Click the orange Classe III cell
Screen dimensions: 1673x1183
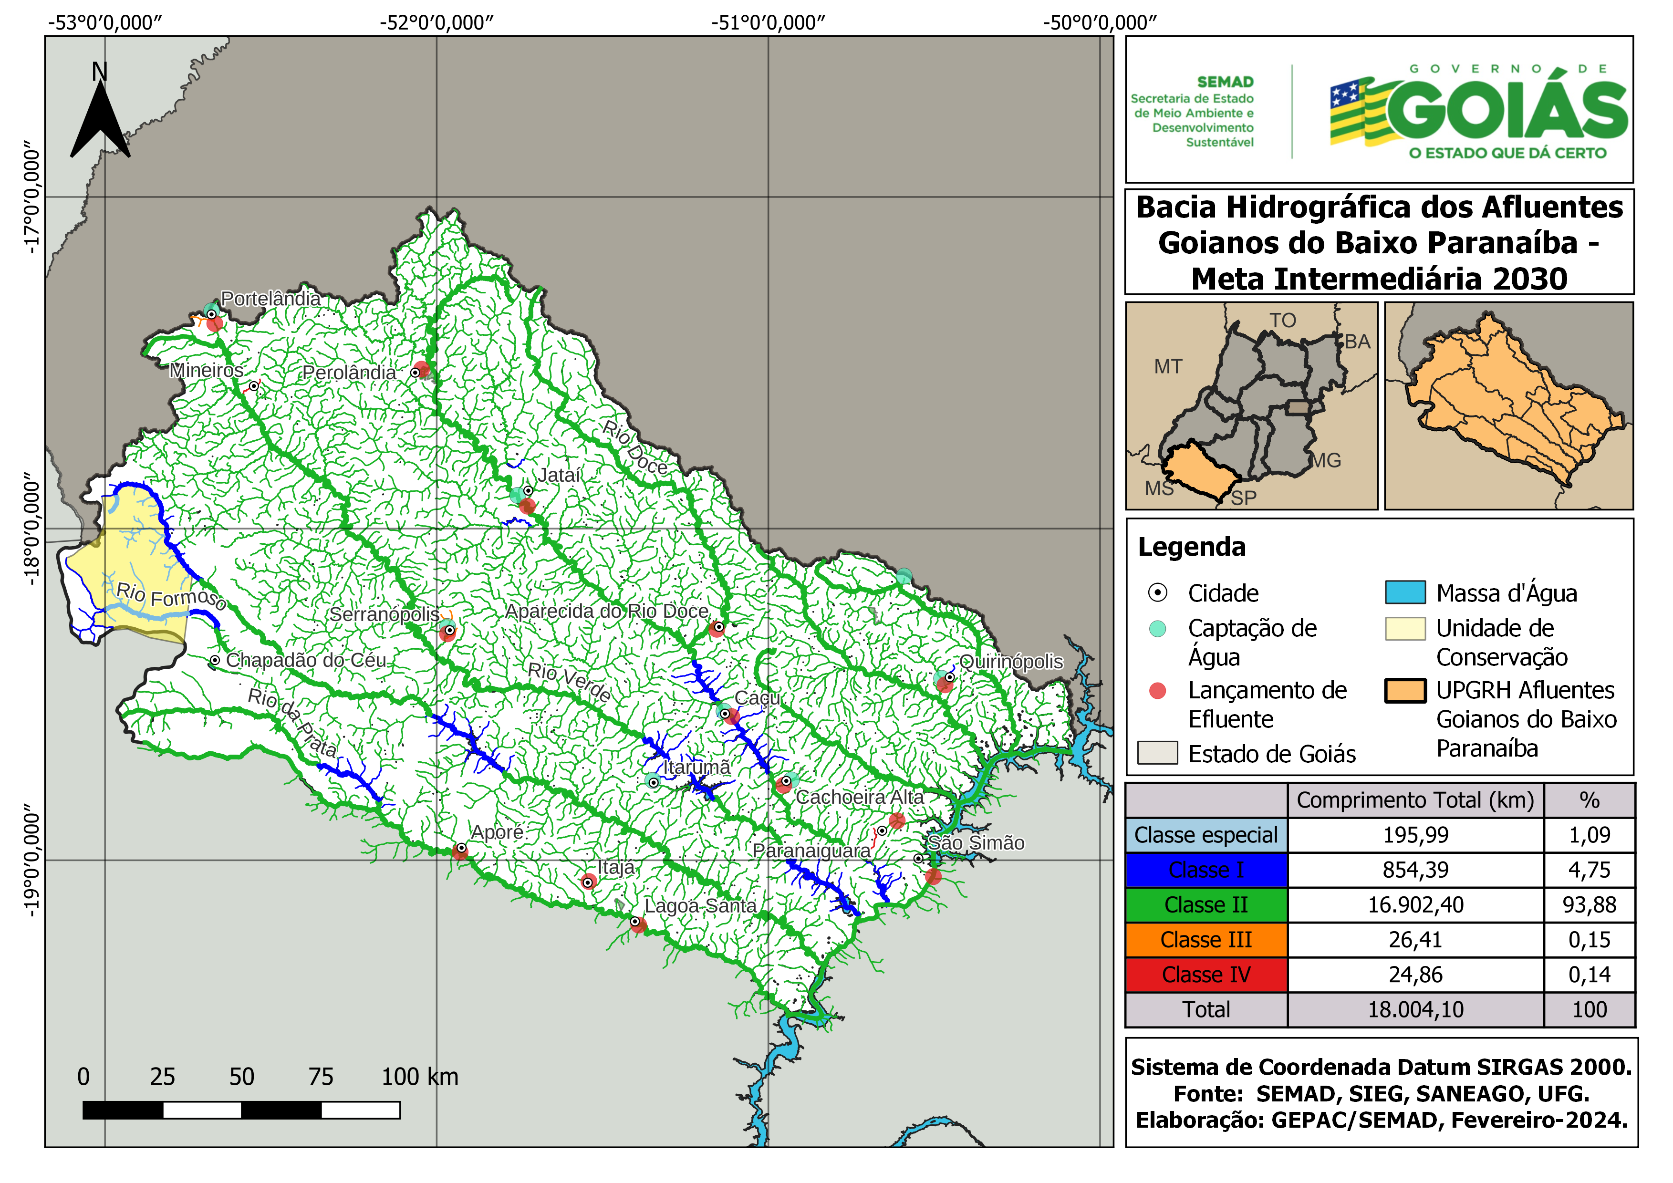1206,940
